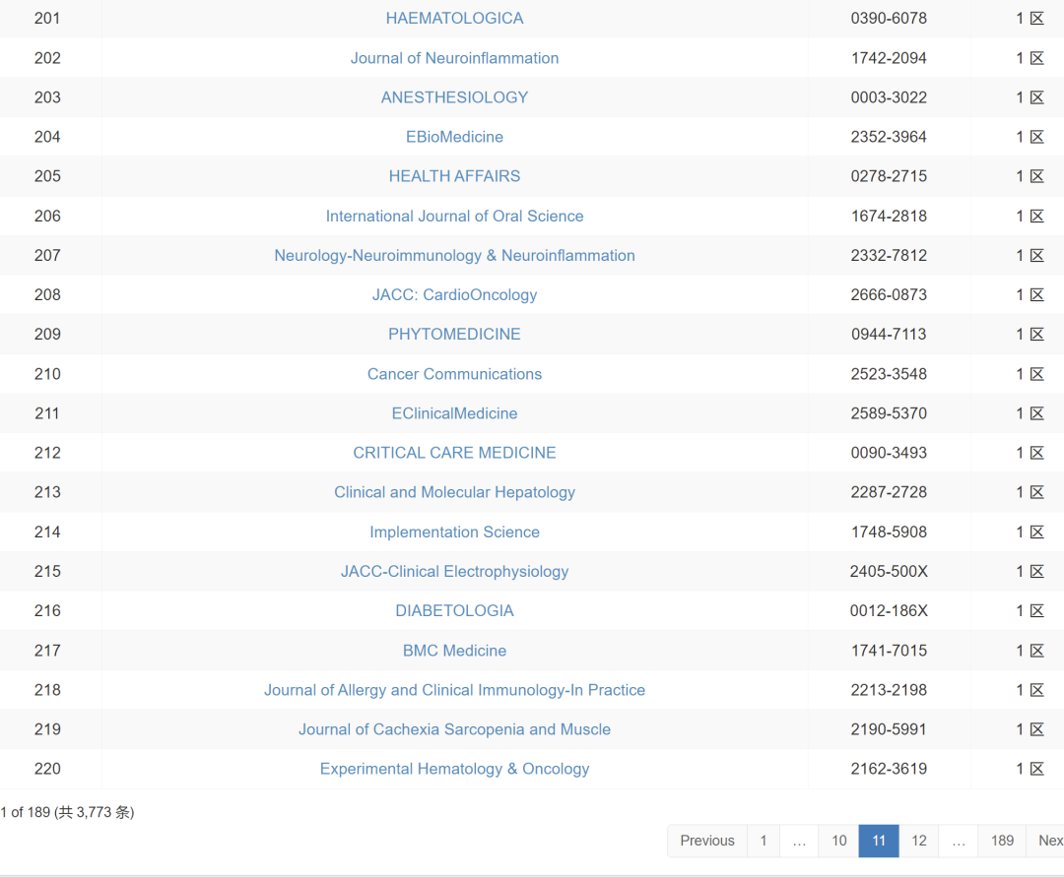Open International Journal of Oral Science

click(x=454, y=217)
